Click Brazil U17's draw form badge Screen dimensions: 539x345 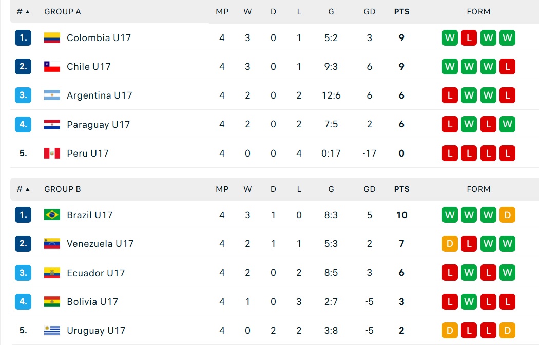507,215
